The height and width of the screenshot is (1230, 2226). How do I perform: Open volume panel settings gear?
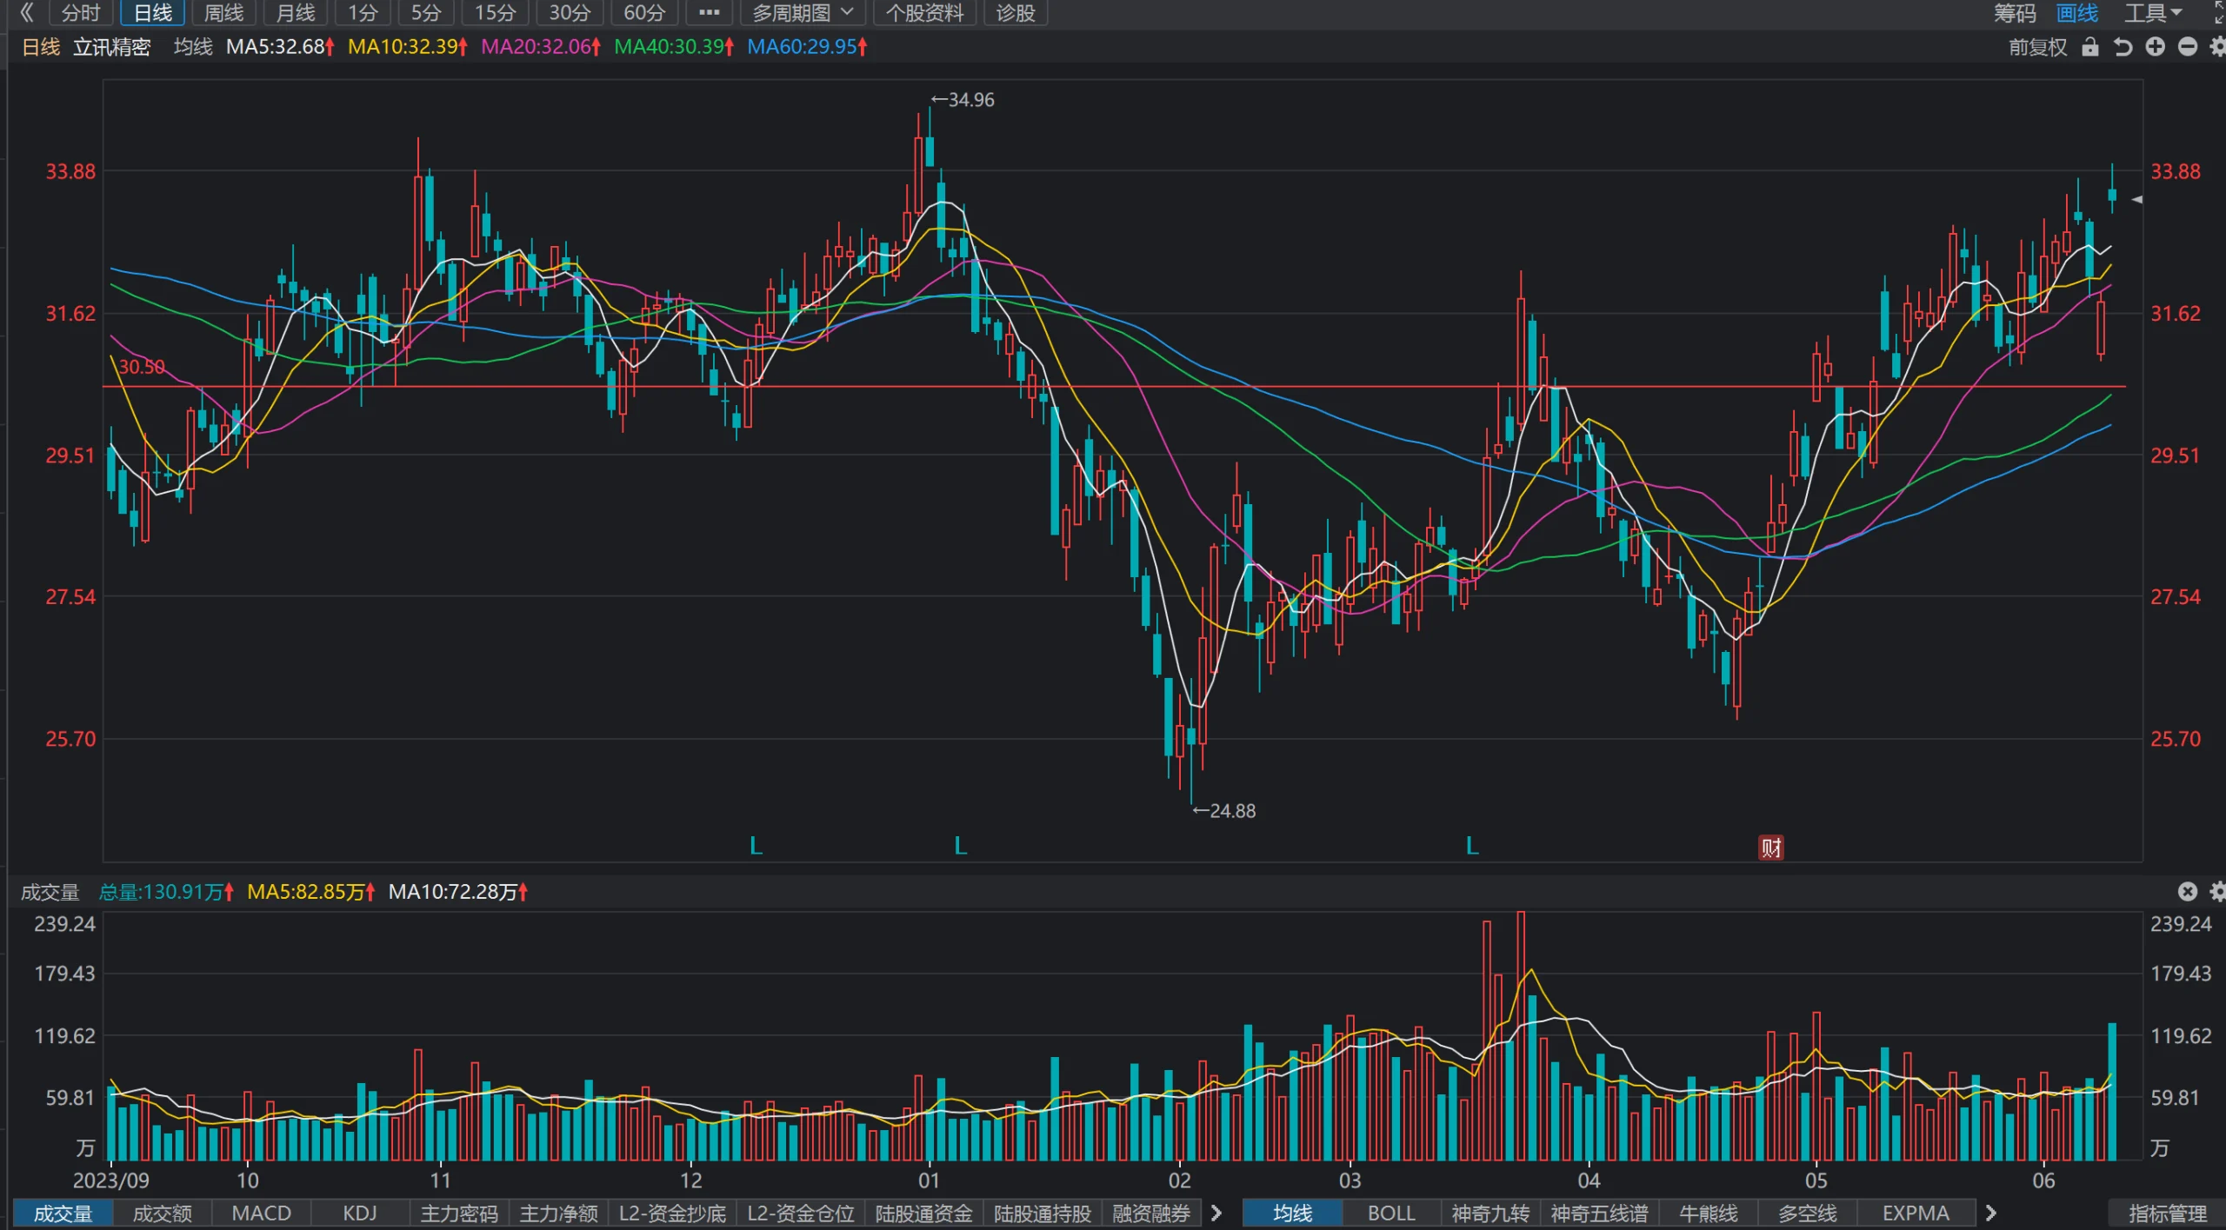[x=2217, y=891]
